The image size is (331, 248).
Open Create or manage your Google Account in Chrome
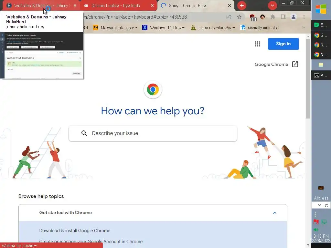coord(91,242)
